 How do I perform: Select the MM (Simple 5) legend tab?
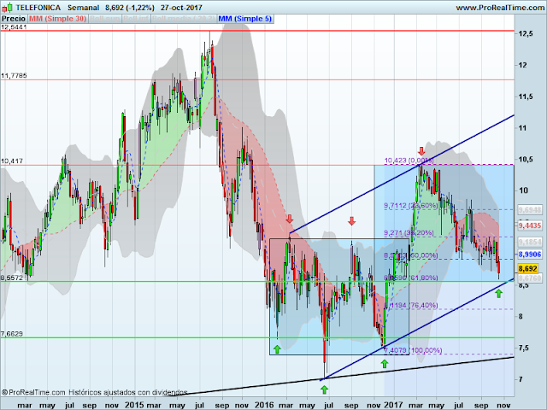pyautogui.click(x=245, y=19)
